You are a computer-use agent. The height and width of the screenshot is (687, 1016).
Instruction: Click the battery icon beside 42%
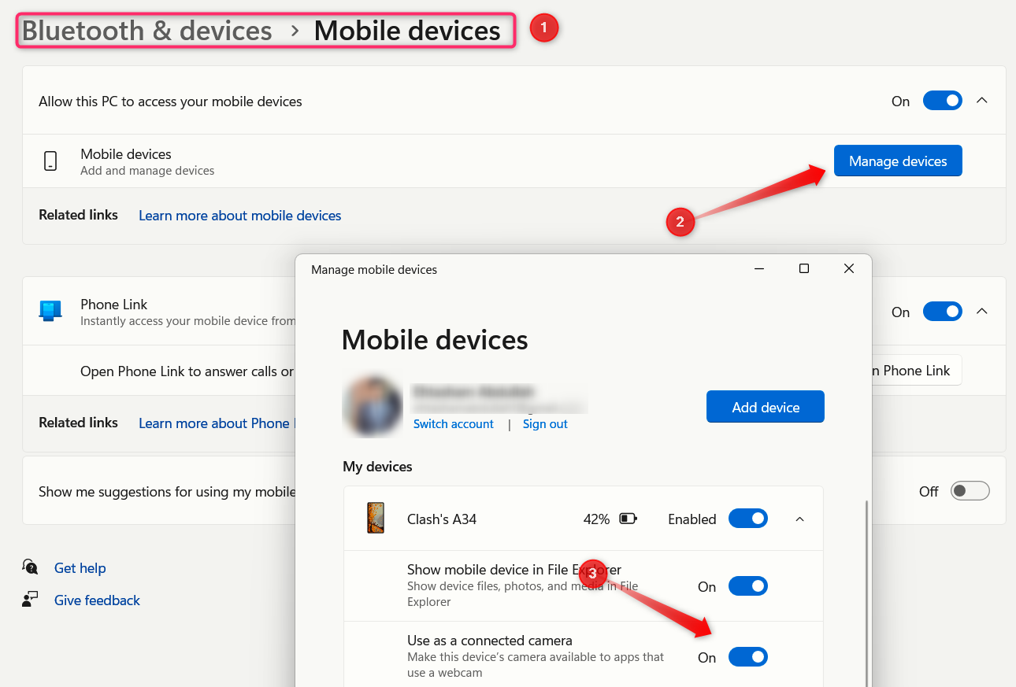628,519
